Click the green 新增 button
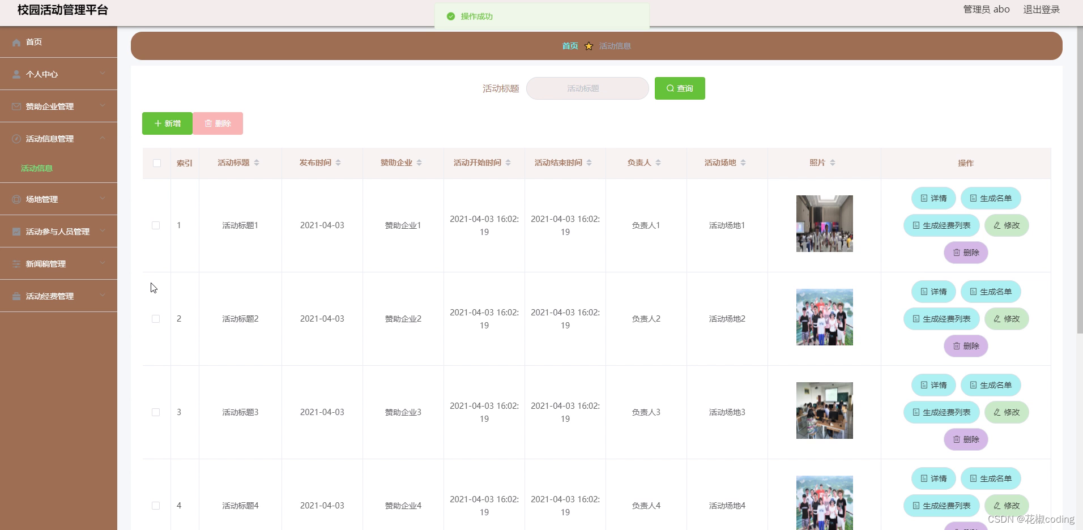1083x530 pixels. [167, 123]
